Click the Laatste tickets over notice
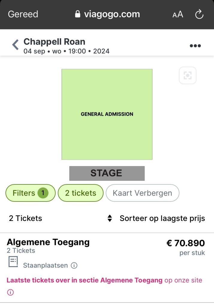The width and height of the screenshot is (214, 307). (x=85, y=280)
